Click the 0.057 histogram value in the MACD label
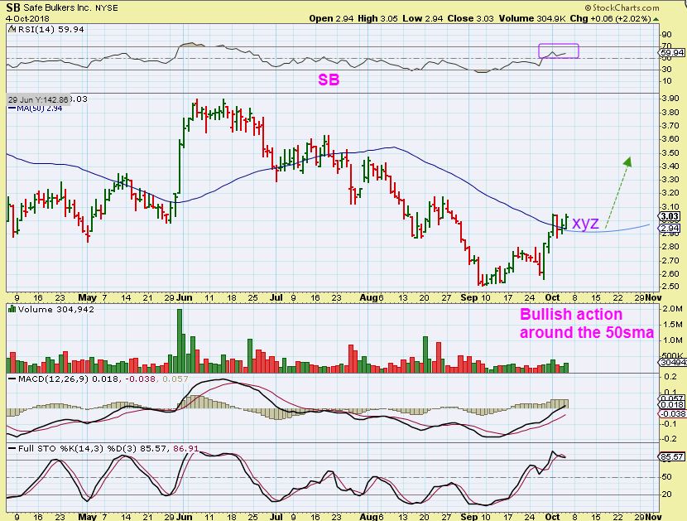Screen dimensions: 687x521 pyautogui.click(x=175, y=379)
